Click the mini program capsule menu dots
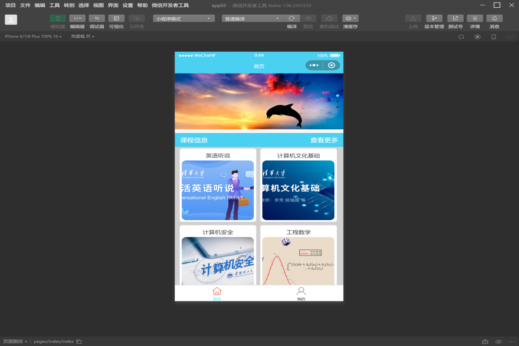519x346 pixels. 314,65
